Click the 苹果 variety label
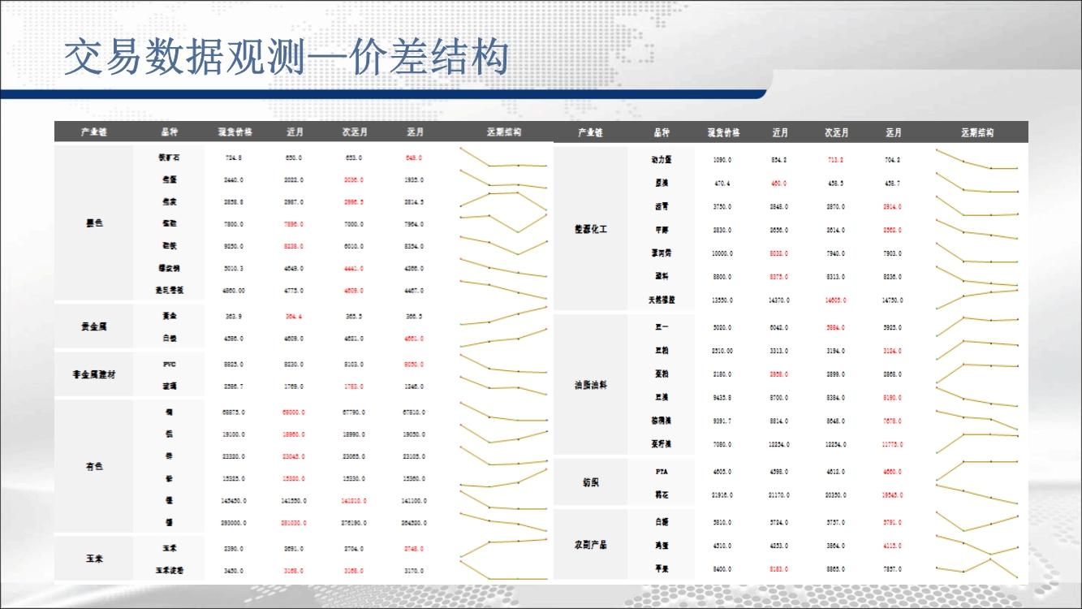Screen dimensions: 1082x609 662,568
